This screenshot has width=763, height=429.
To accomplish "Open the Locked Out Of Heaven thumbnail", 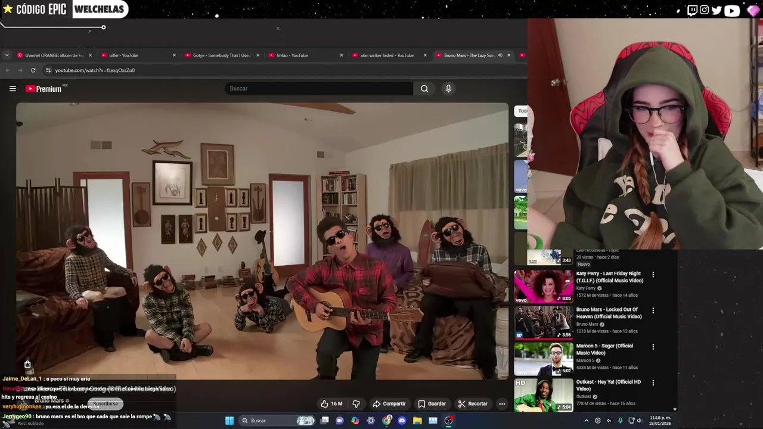I will pyautogui.click(x=544, y=322).
